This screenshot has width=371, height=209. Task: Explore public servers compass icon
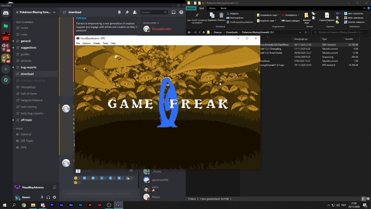tap(6, 80)
